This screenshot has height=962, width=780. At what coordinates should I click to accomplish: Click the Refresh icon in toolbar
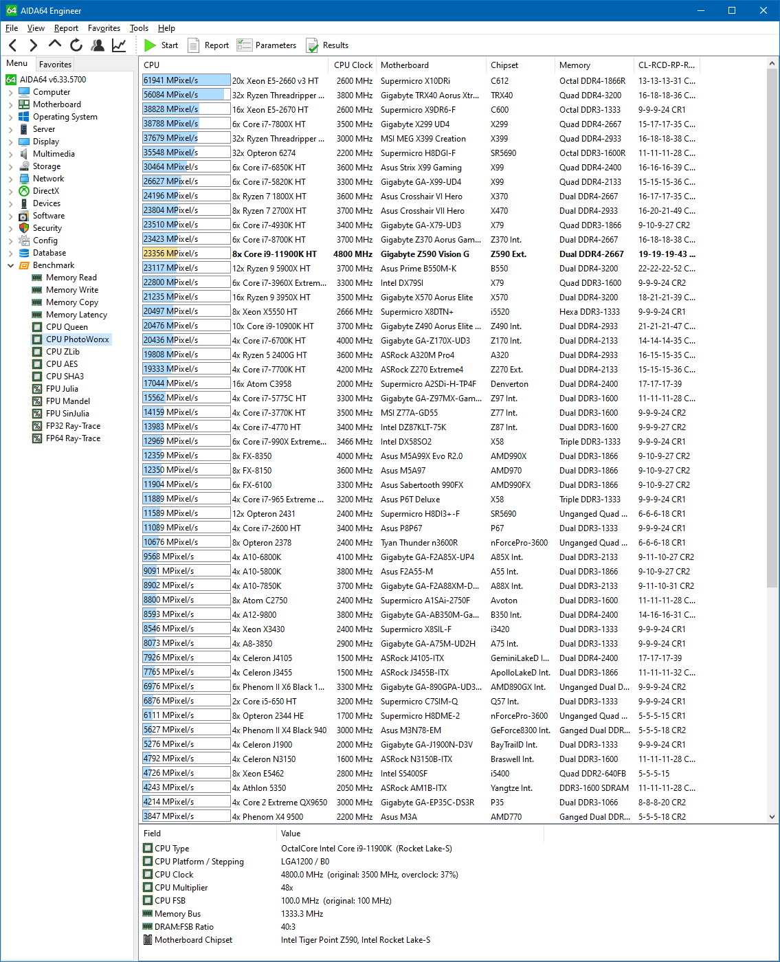tap(76, 45)
